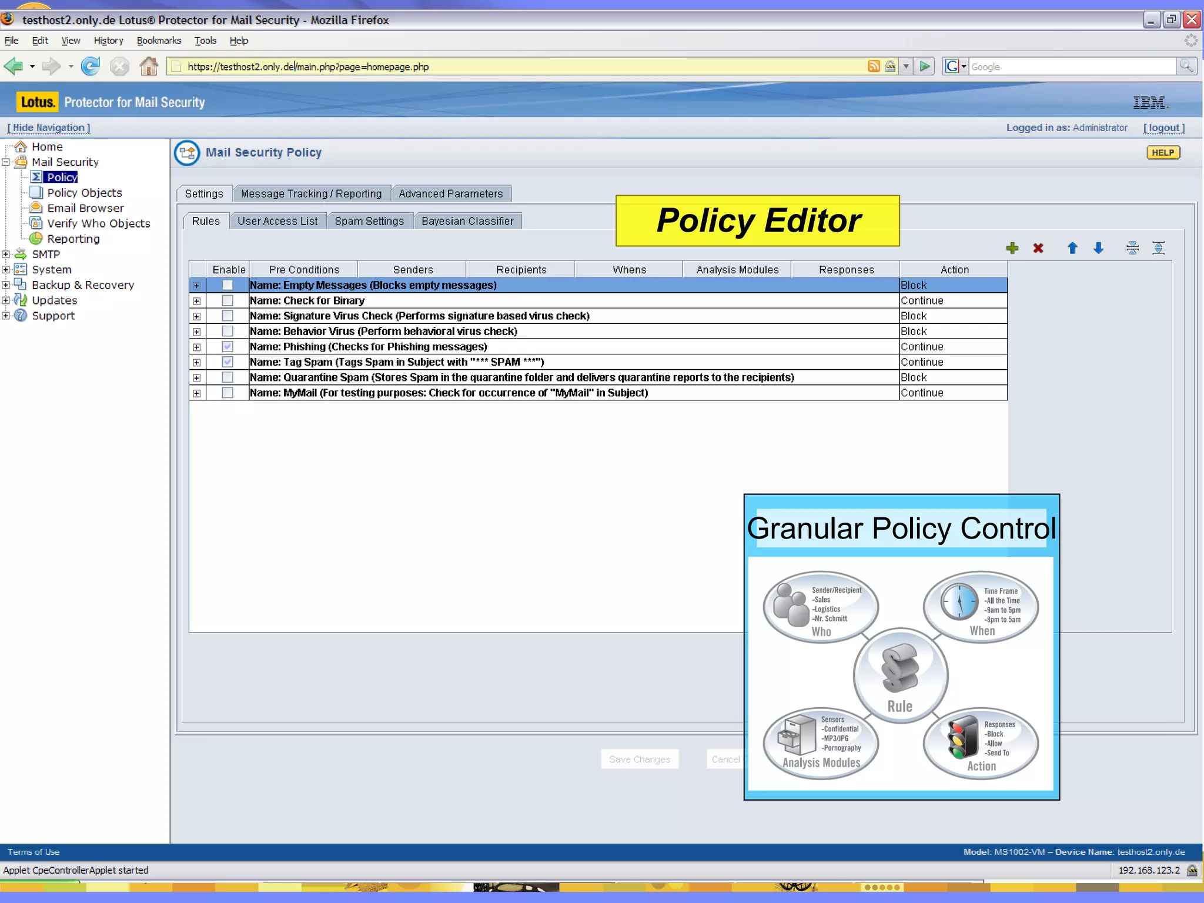This screenshot has width=1204, height=903.
Task: Enable the Quarantine Spam rule checkbox
Action: tap(228, 377)
